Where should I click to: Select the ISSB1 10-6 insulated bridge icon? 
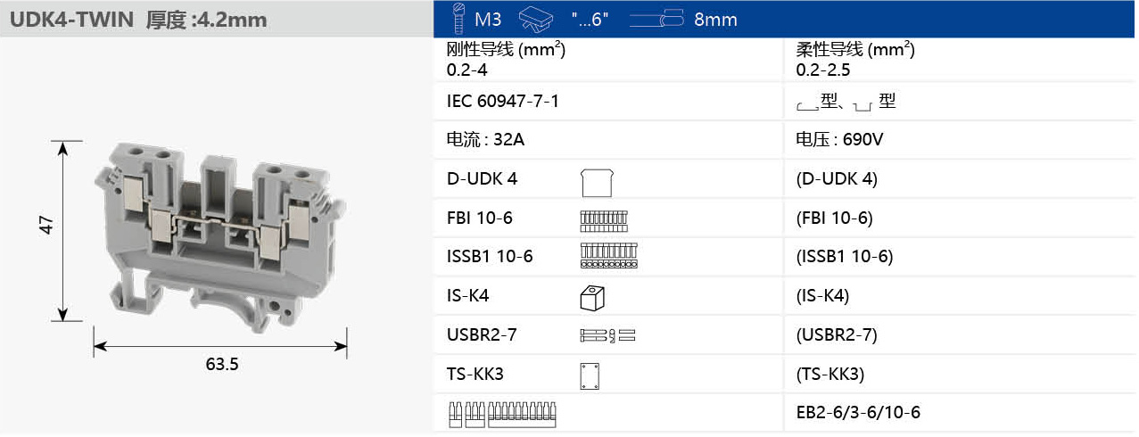[604, 257]
